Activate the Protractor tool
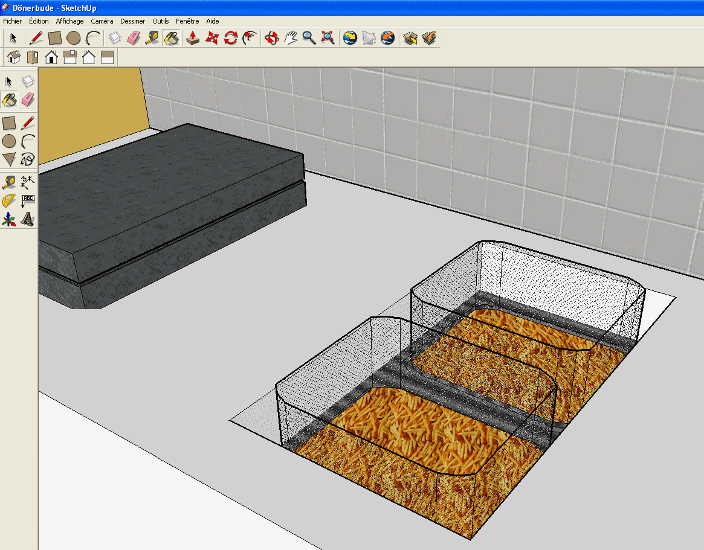704x550 pixels. click(9, 200)
